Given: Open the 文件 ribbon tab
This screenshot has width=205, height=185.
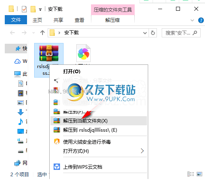Looking at the screenshot, I should click(16, 20).
